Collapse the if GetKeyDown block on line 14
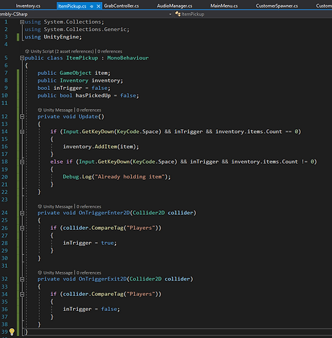The width and height of the screenshot is (332, 338). [22, 132]
